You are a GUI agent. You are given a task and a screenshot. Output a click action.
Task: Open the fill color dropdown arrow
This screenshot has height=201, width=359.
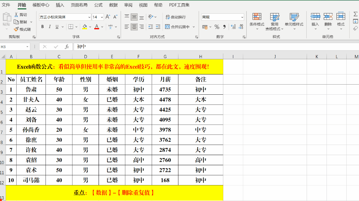(90, 27)
